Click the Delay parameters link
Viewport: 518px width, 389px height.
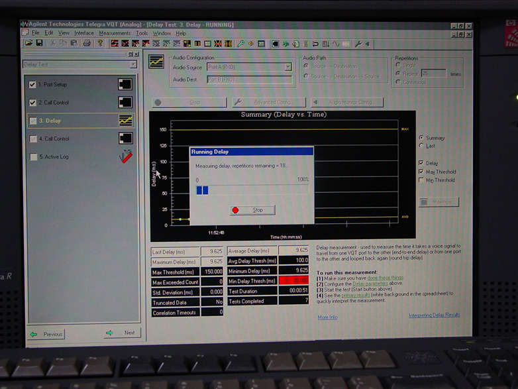tap(370, 284)
